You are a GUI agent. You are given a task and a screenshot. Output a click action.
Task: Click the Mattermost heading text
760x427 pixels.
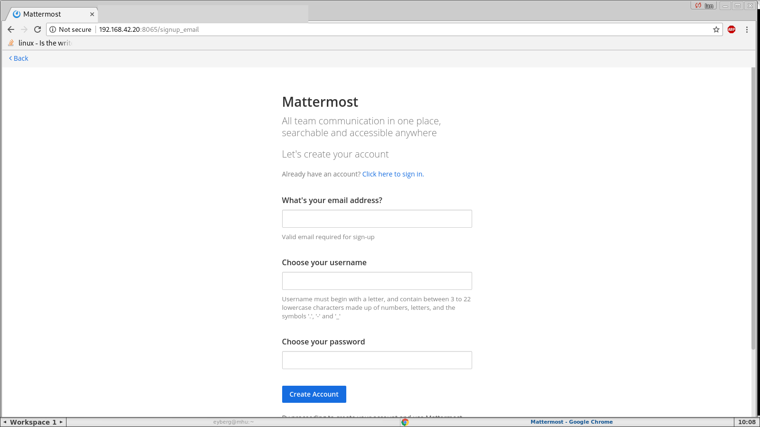(320, 102)
